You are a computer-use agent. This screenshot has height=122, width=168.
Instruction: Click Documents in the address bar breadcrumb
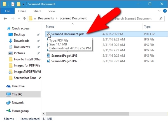point(46,18)
